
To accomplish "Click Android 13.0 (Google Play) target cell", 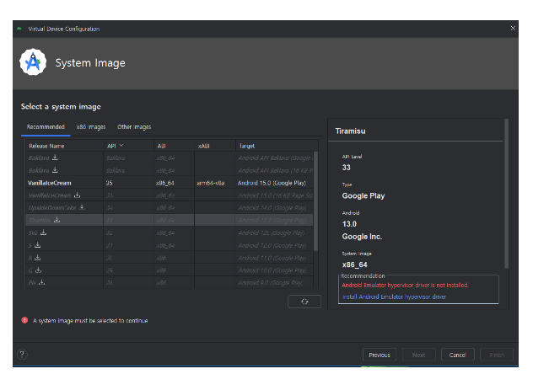I will pyautogui.click(x=272, y=220).
